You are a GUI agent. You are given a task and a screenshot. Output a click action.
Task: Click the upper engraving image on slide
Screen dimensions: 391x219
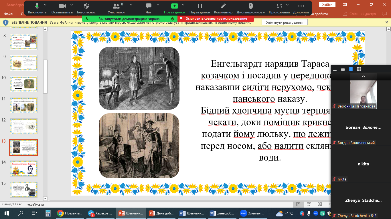click(x=139, y=78)
